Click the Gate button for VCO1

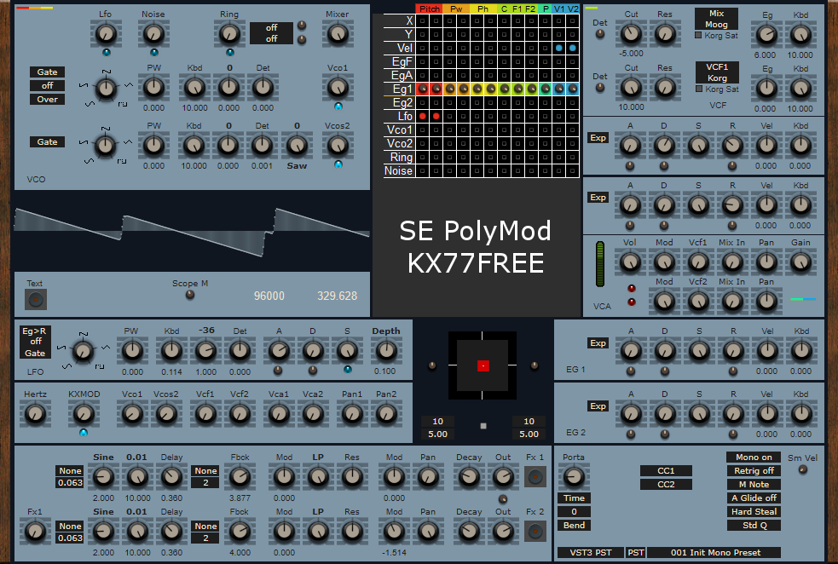click(47, 72)
